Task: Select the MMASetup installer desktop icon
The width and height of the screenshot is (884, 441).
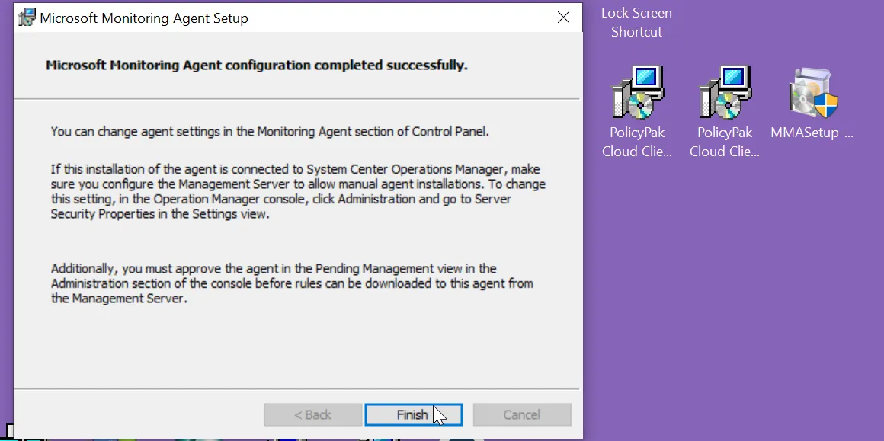Action: tap(812, 93)
